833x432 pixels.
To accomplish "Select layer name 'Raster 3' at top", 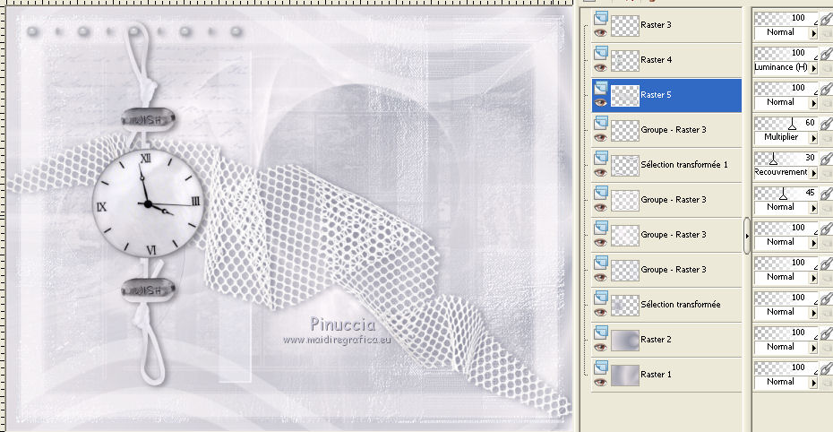I will tap(656, 25).
